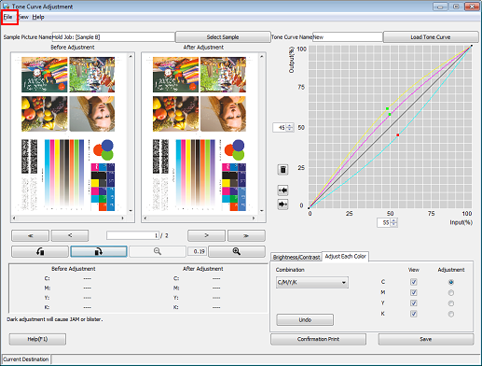Select the next curve point with right arrow
Viewport: 482px width, 366px height.
[282, 204]
